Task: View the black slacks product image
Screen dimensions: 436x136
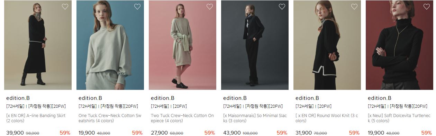Action: point(255,45)
